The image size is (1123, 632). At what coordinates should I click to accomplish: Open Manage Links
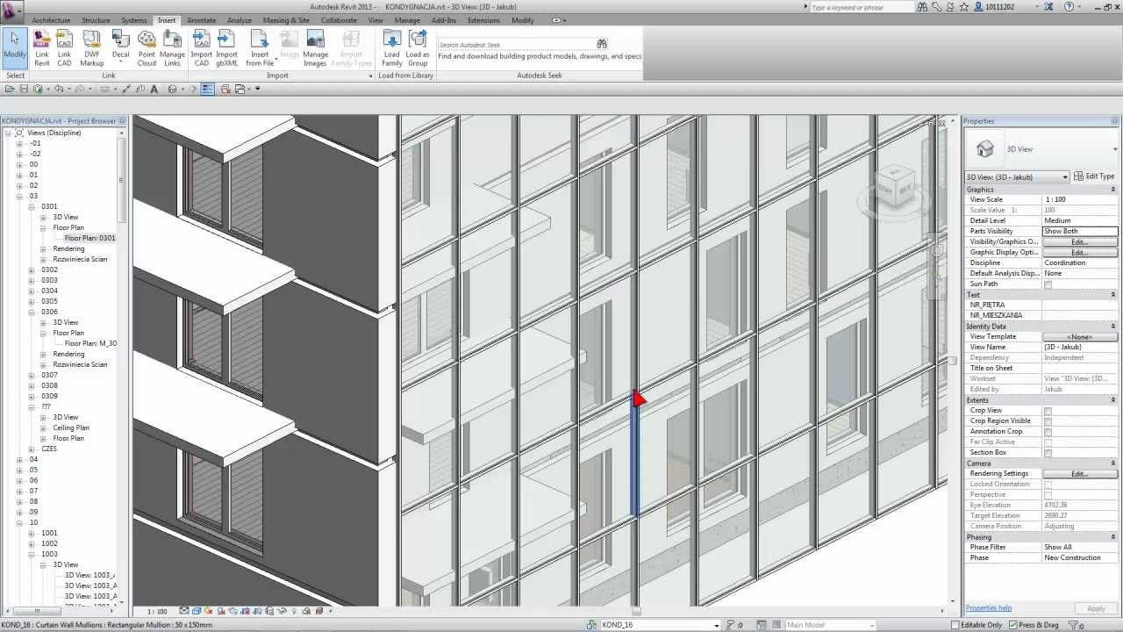[x=172, y=48]
